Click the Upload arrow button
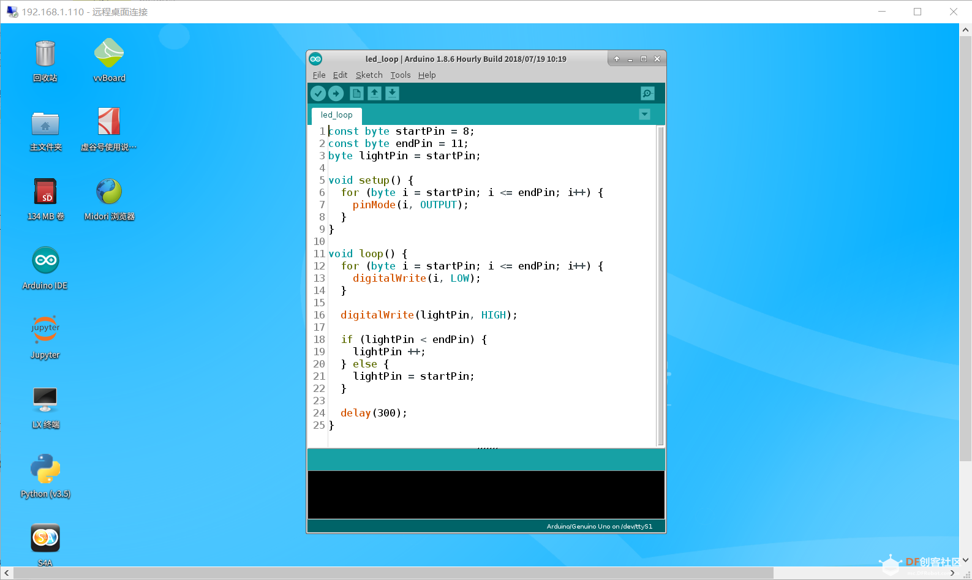Screen dimensions: 972x580 coord(336,93)
